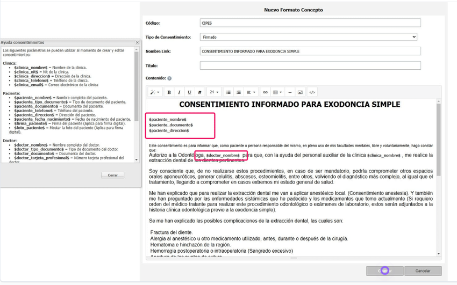457x285 pixels.
Task: Open the magic wand style dropdown
Action: coord(155,92)
